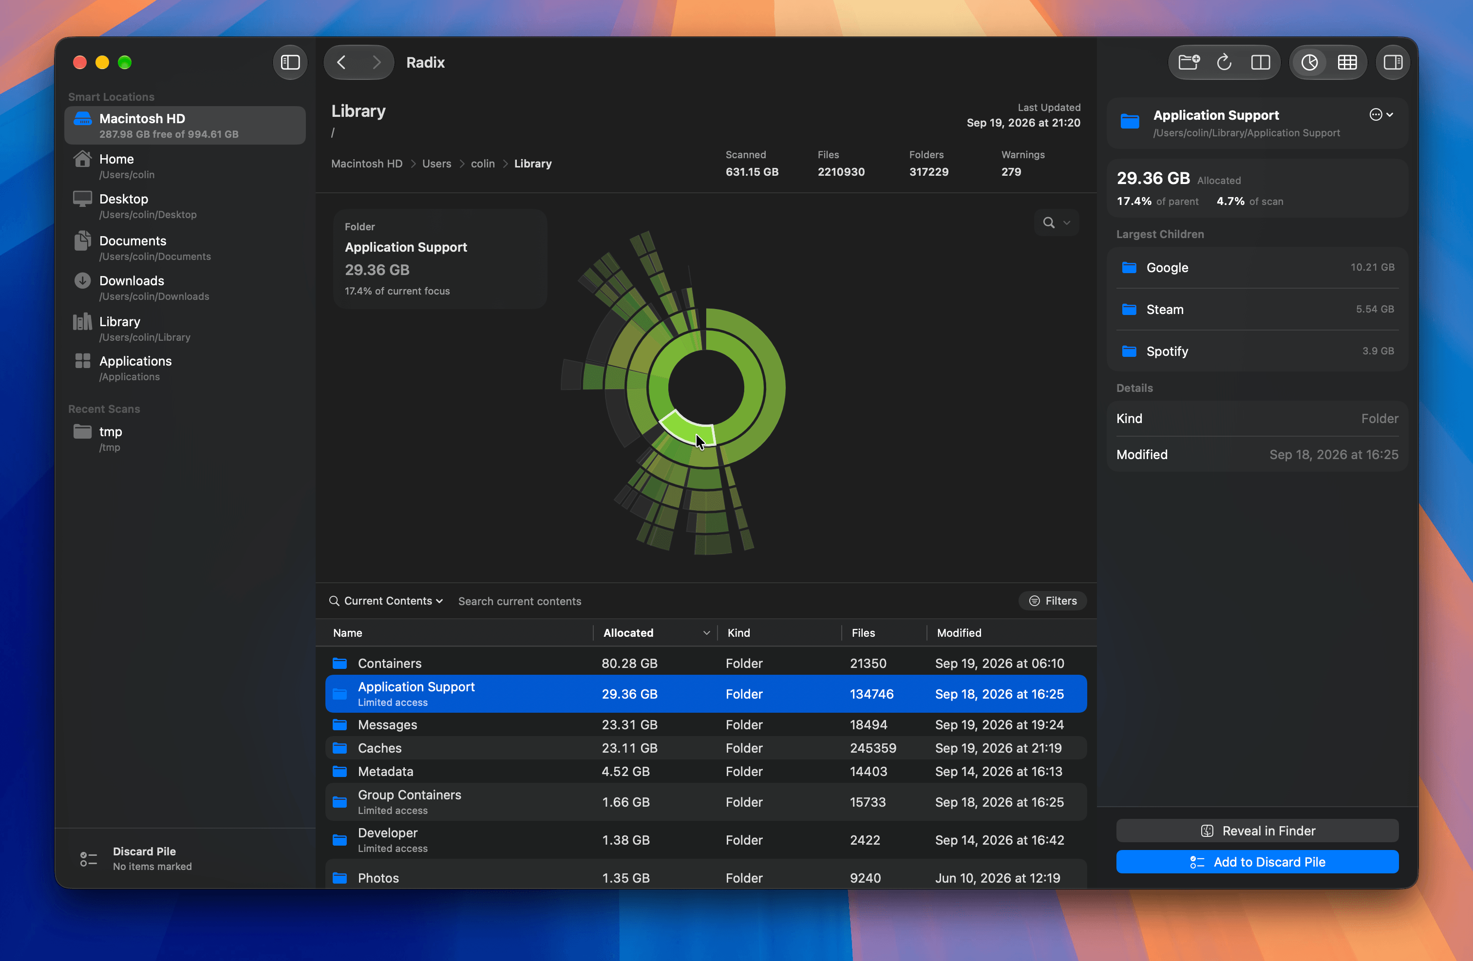1473x961 pixels.
Task: Open the tmp recent scan
Action: click(x=185, y=439)
